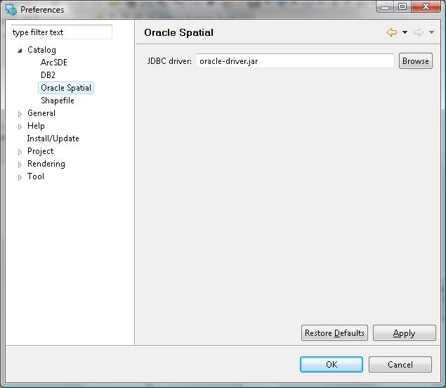This screenshot has height=388, width=446.
Task: Select the Help category
Action: 36,126
